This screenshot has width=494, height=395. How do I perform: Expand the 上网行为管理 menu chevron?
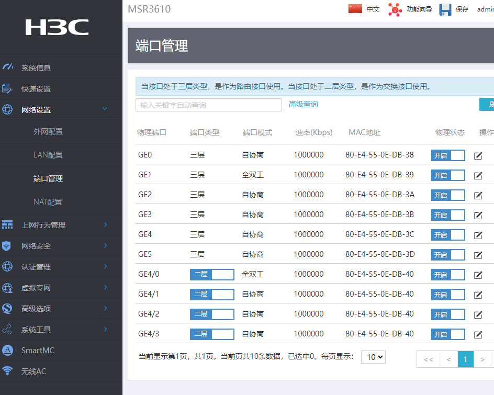click(106, 224)
